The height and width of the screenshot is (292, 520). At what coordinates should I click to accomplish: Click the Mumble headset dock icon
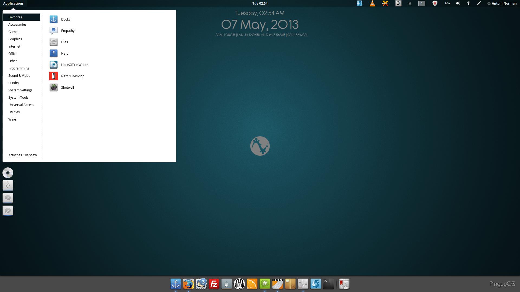point(239,284)
